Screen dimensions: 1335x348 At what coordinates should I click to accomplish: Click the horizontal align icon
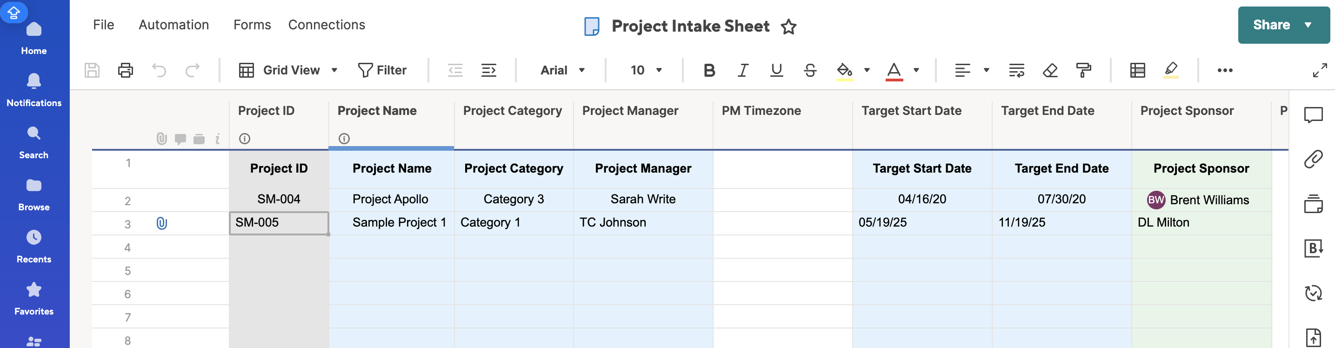tap(962, 70)
